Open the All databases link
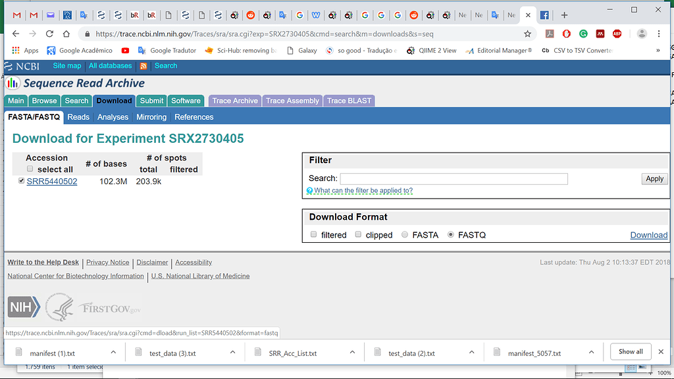This screenshot has height=379, width=674. click(110, 66)
